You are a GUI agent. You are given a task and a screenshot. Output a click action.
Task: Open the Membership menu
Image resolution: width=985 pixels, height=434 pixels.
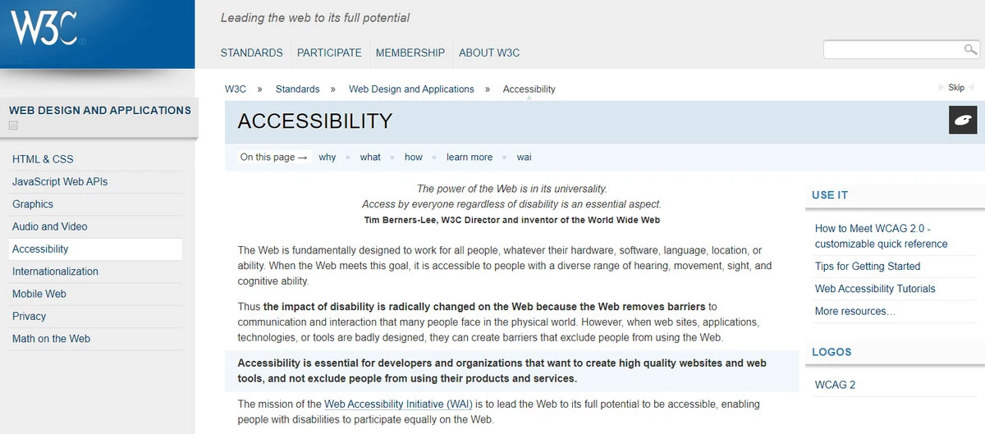(410, 53)
